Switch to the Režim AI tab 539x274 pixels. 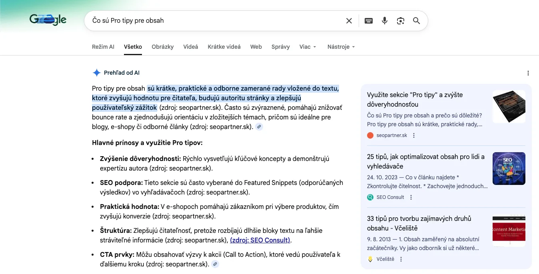103,47
